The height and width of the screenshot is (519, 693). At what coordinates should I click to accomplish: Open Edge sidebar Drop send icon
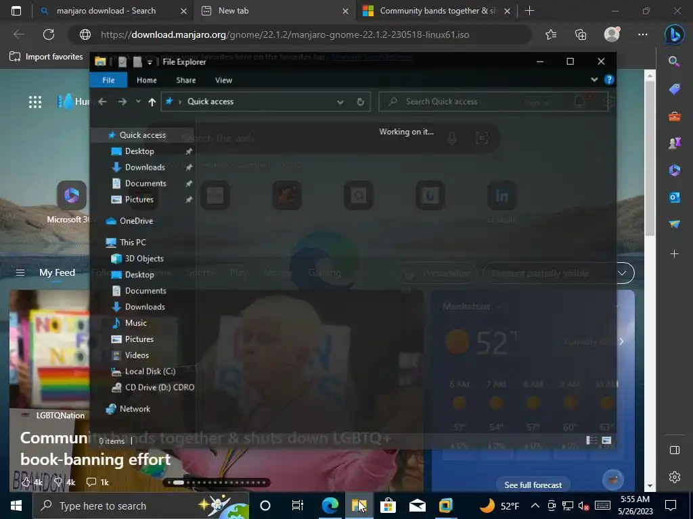coord(675,224)
